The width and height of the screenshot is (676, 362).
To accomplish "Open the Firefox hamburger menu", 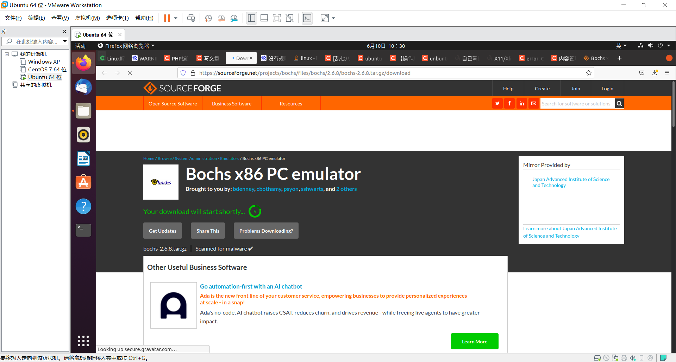I will [x=667, y=73].
